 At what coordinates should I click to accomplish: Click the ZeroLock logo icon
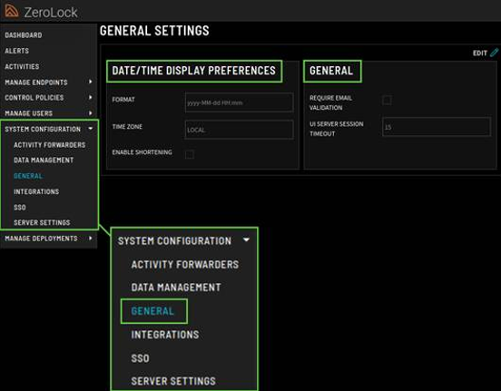[x=12, y=11]
